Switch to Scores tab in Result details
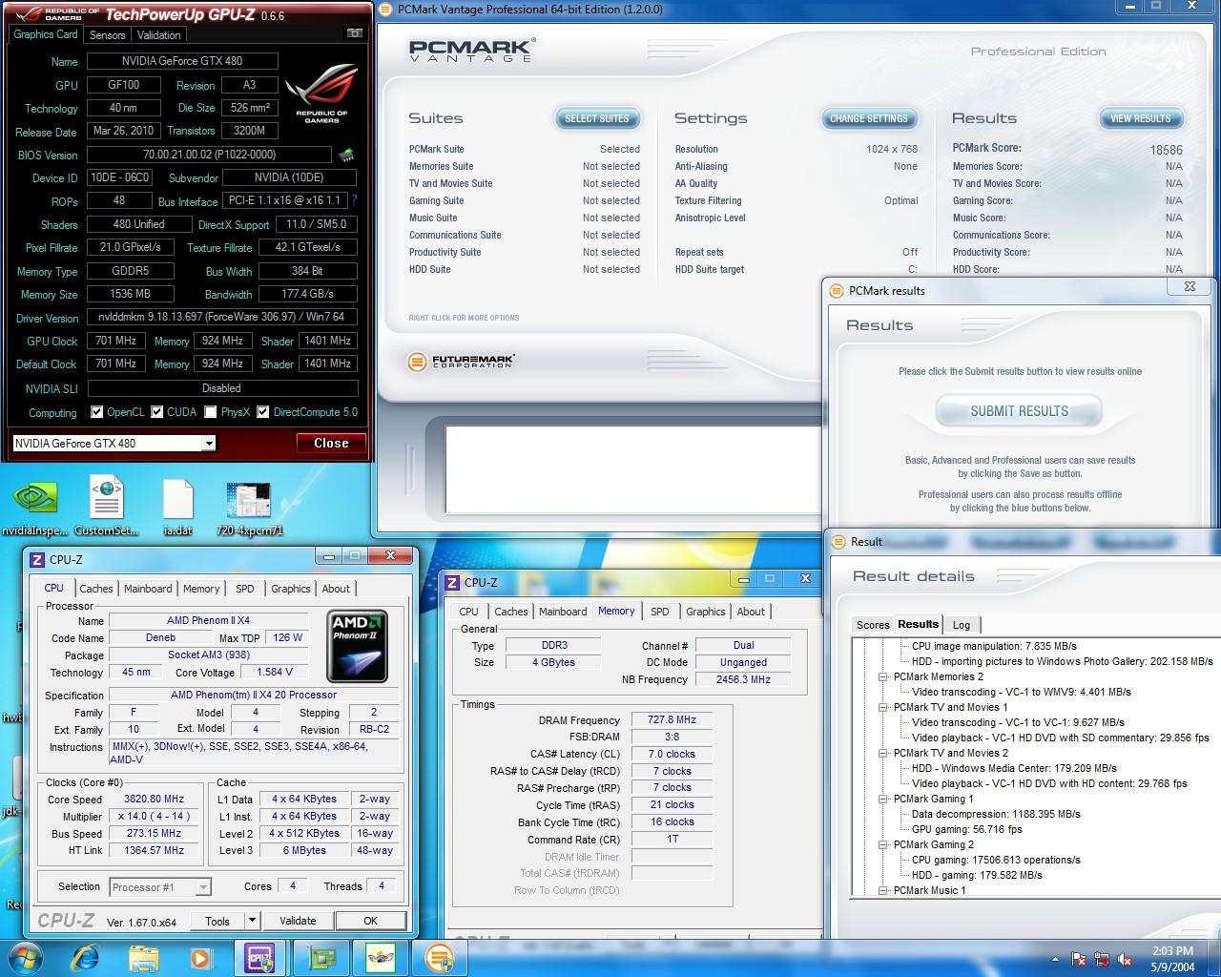 tap(873, 625)
